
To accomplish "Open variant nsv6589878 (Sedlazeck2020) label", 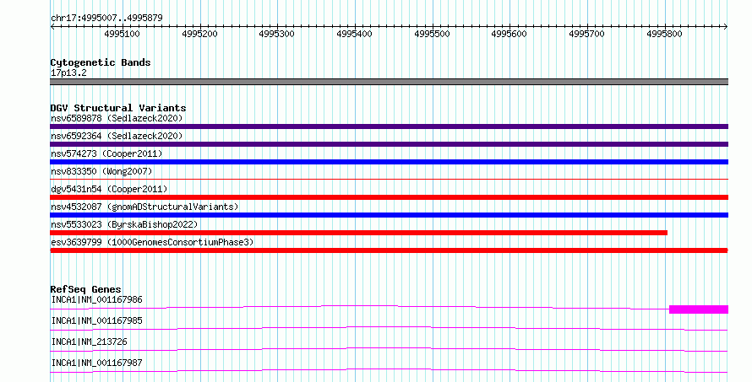I will (x=117, y=118).
